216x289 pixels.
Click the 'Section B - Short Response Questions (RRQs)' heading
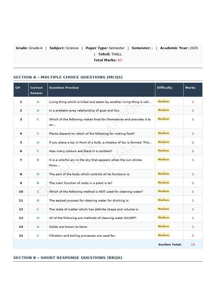pyautogui.click(x=68, y=257)
